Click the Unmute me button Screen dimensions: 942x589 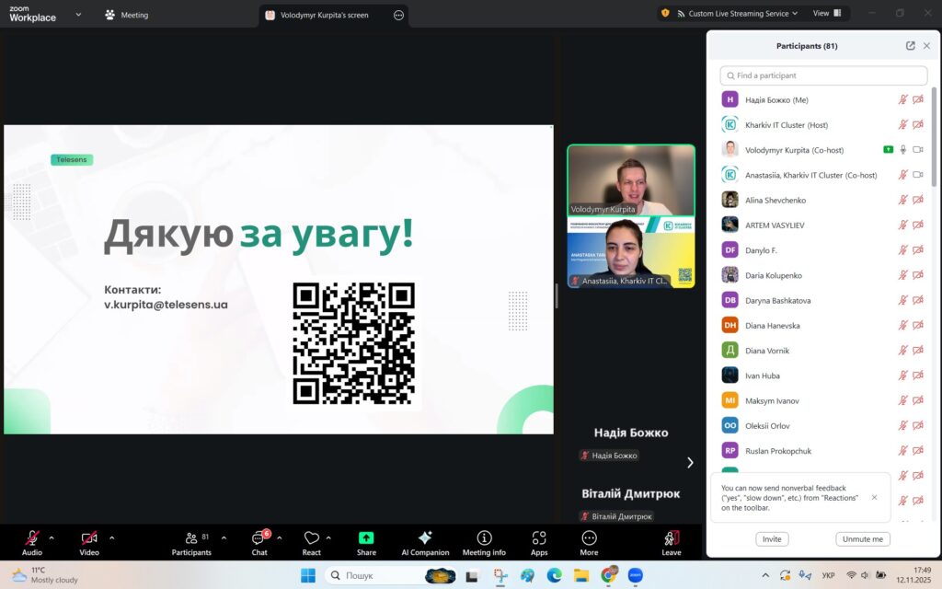pos(863,539)
